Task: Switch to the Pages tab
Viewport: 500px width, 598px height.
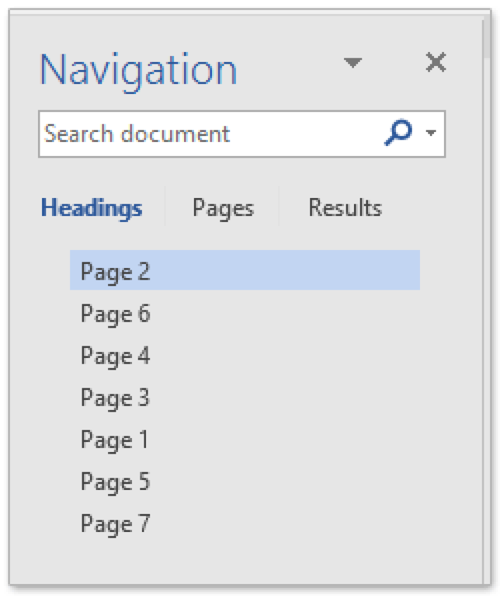Action: point(223,207)
